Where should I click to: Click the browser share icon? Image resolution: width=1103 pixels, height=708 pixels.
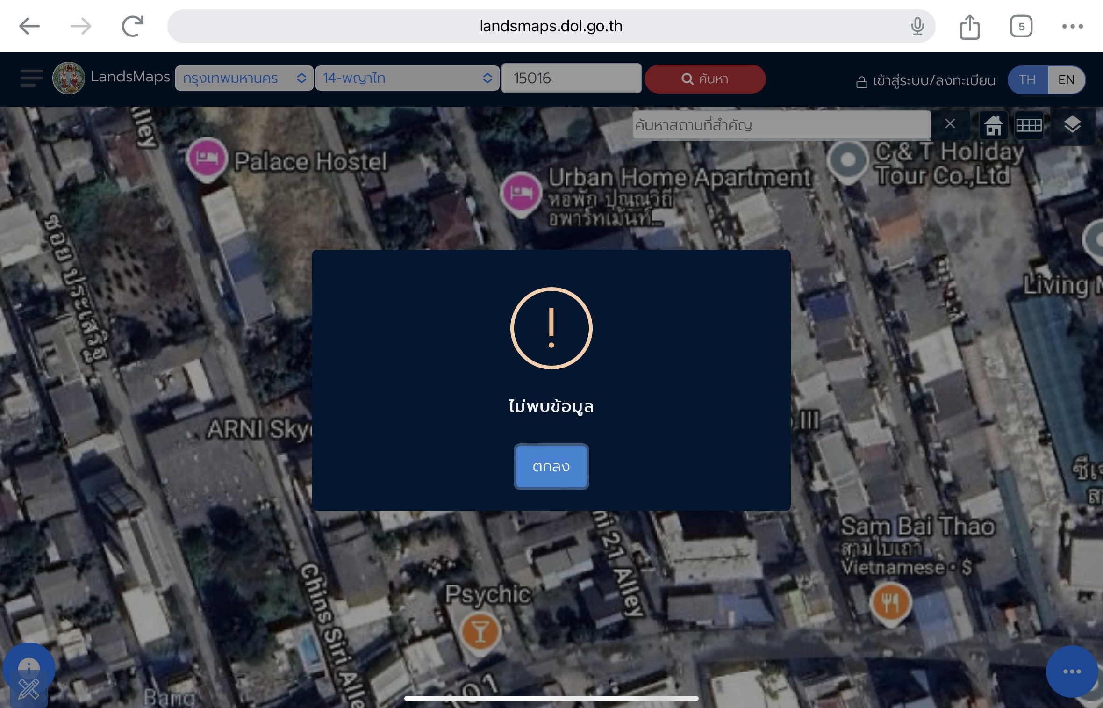(x=969, y=27)
